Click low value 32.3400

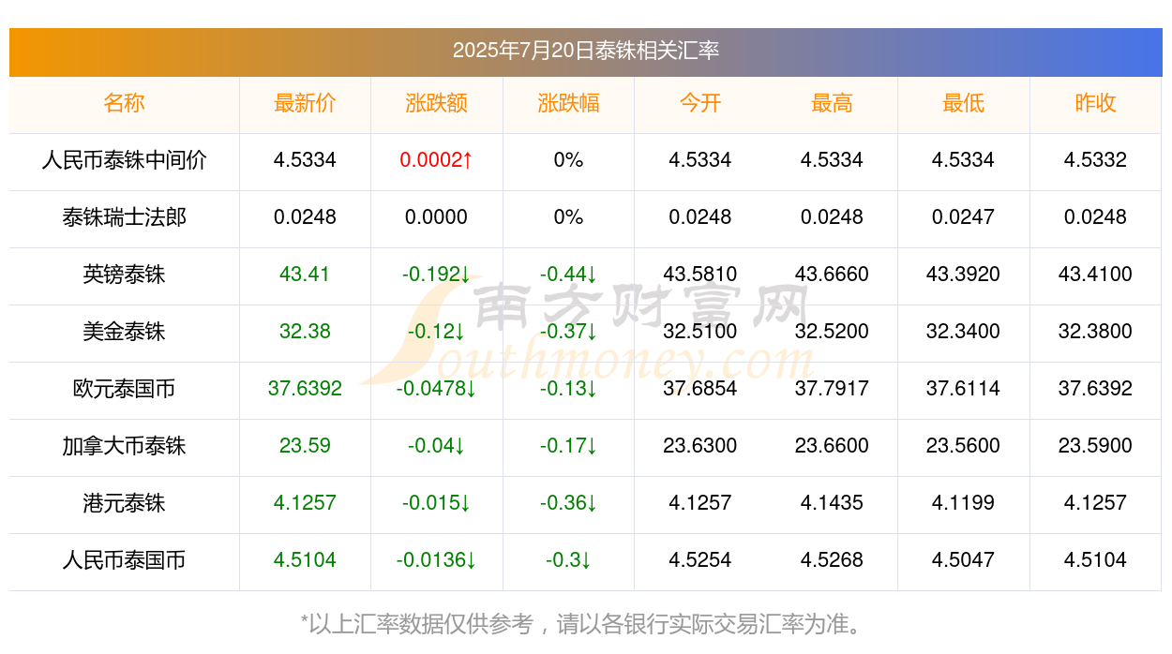[x=963, y=332]
